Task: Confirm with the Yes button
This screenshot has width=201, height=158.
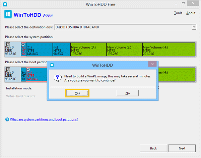Action: [x=77, y=93]
